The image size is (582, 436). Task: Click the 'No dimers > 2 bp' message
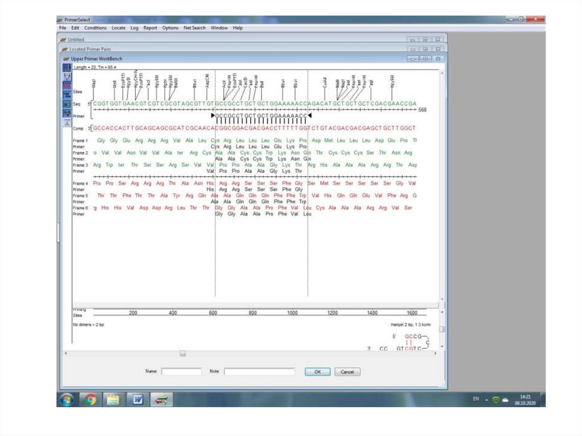click(88, 325)
